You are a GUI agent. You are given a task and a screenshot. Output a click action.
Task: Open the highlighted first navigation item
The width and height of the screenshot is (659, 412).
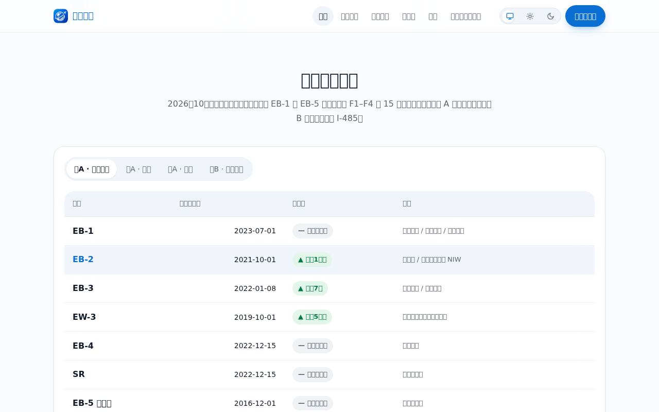[323, 16]
